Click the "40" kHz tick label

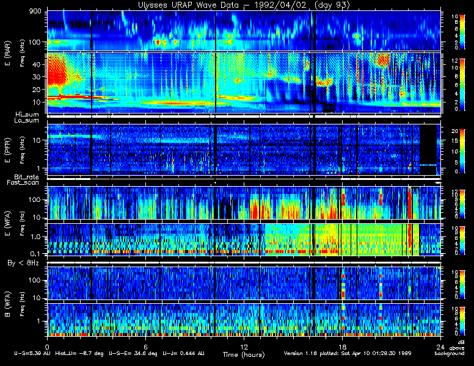[x=37, y=64]
